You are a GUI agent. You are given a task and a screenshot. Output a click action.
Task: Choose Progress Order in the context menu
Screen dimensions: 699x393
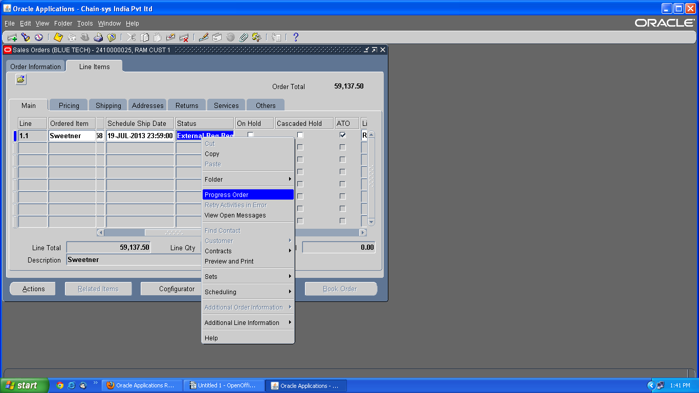[248, 194]
